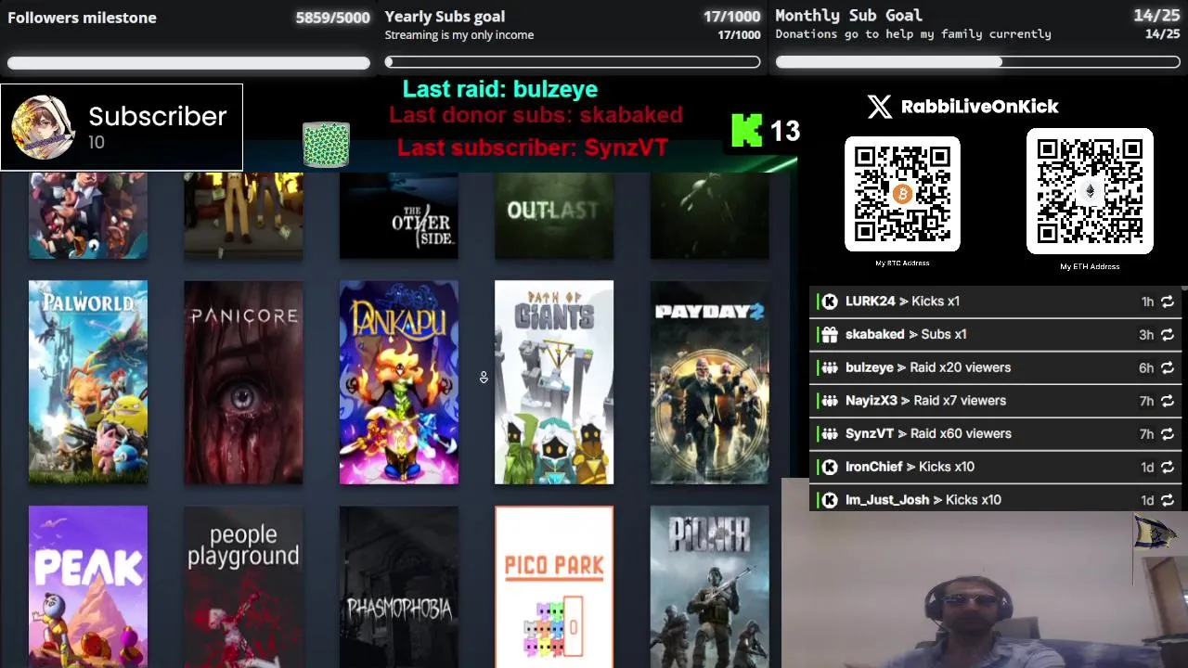
Task: Click the replay icon on SynzVT row
Action: (1168, 434)
